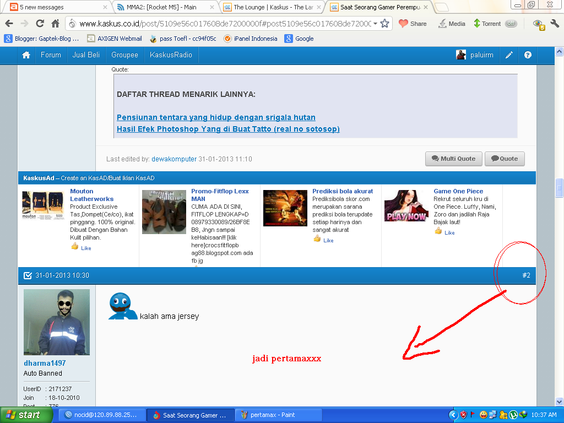Open the wrench settings menu

pos(555,24)
